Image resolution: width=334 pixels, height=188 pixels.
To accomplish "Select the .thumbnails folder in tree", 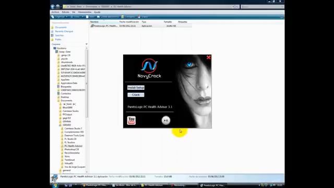I will (x=66, y=62).
